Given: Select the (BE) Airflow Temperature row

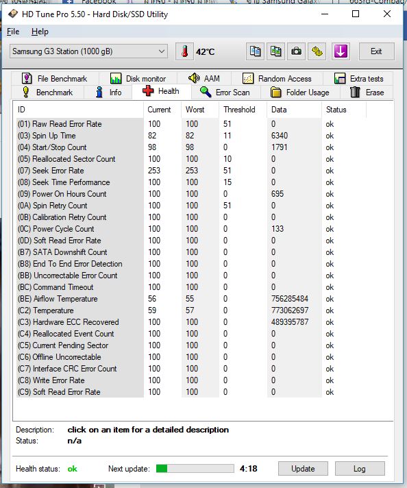Looking at the screenshot, I should (191, 299).
